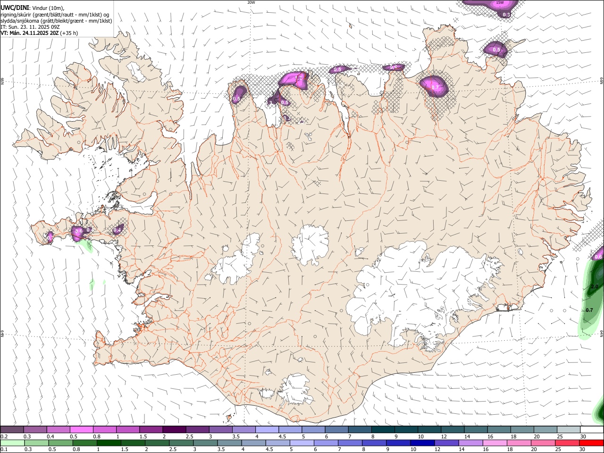This screenshot has height=453, width=604.
Task: Select the upper-row swatch between 16 and 18
Action: click(x=499, y=429)
